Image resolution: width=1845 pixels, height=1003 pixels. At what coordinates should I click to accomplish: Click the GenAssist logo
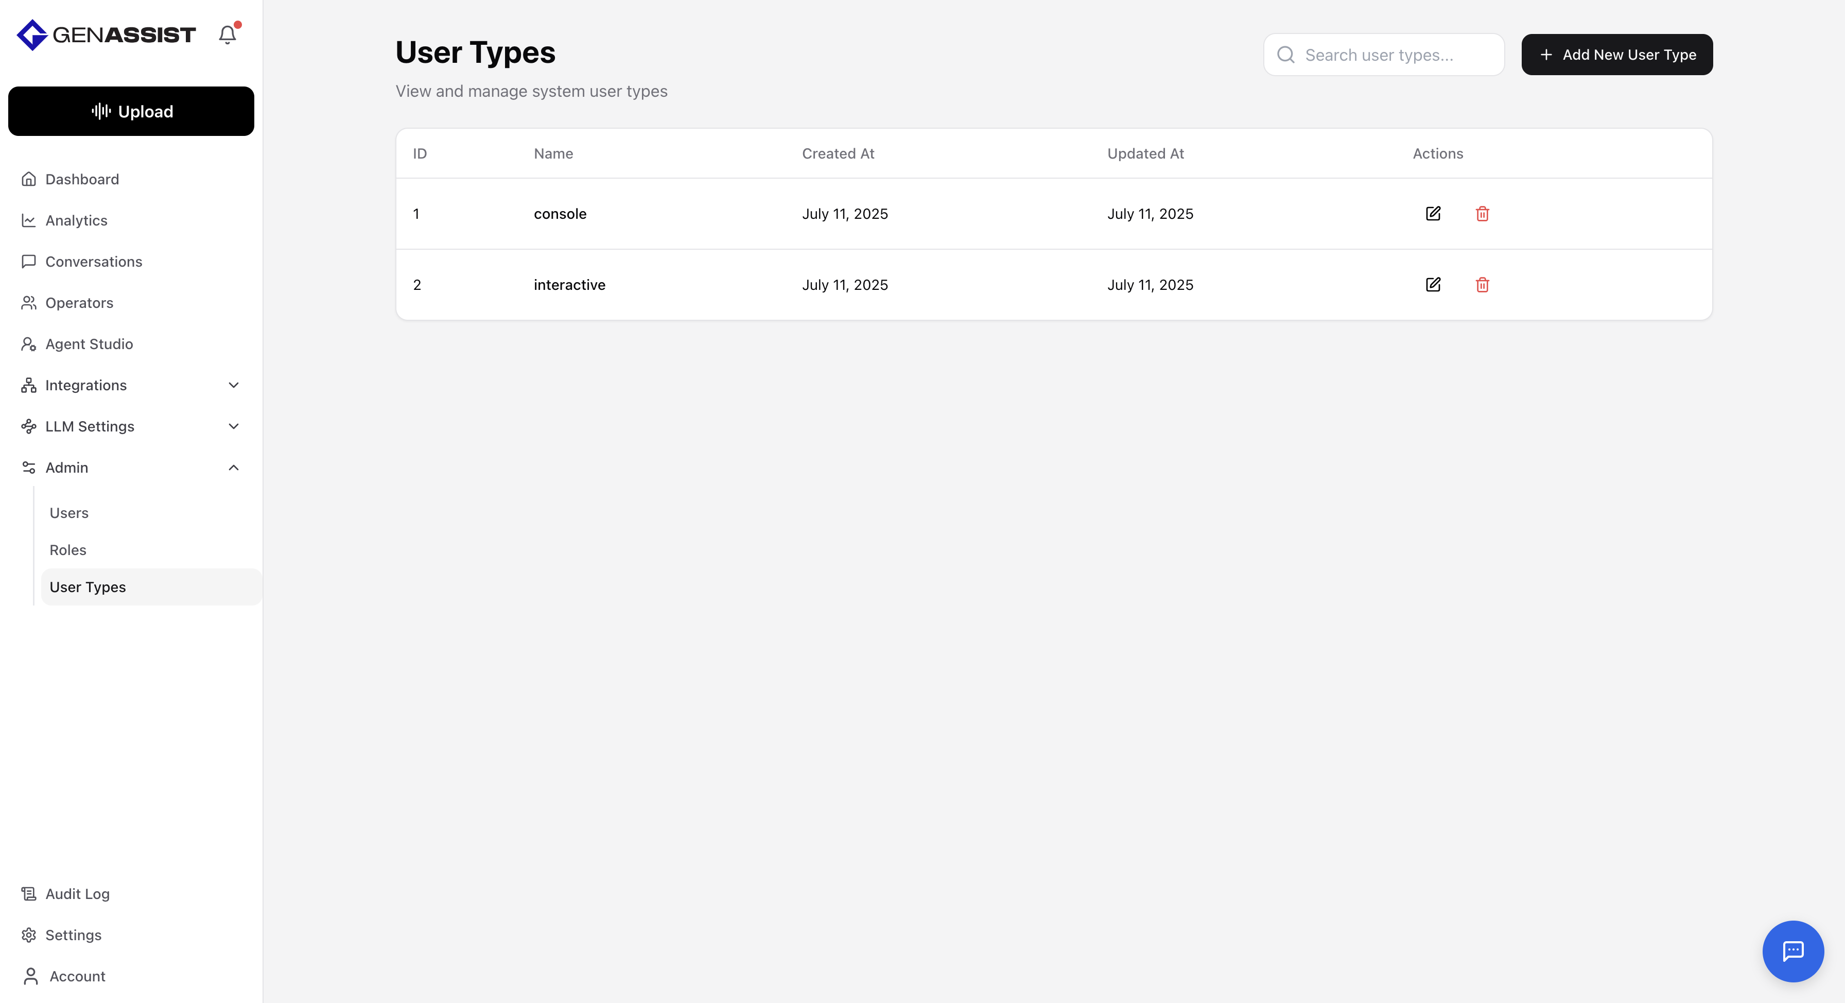point(106,34)
